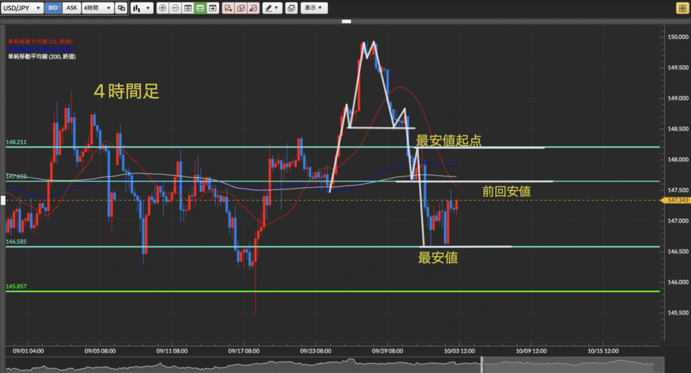Image resolution: width=691 pixels, height=373 pixels.
Task: Switch price display to BID
Action: [53, 8]
